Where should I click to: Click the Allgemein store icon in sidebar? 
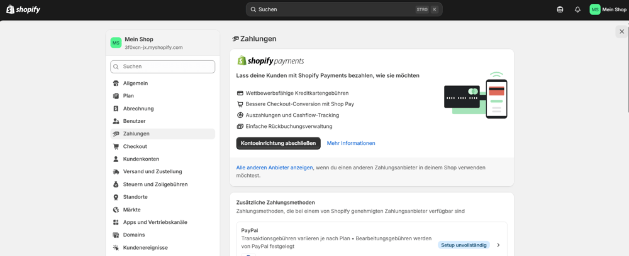[x=116, y=83]
